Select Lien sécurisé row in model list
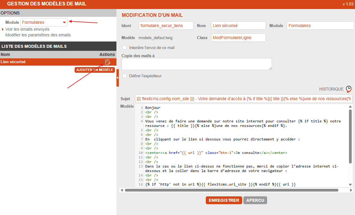This screenshot has height=215, width=355. click(x=45, y=62)
